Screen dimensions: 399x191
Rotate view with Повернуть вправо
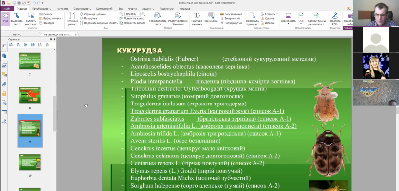point(132,23)
